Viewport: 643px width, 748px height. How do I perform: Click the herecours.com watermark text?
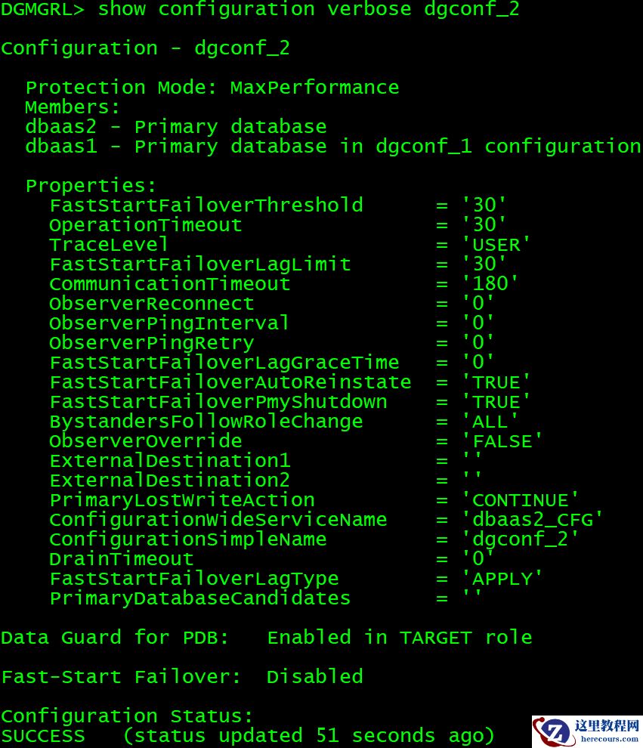607,738
